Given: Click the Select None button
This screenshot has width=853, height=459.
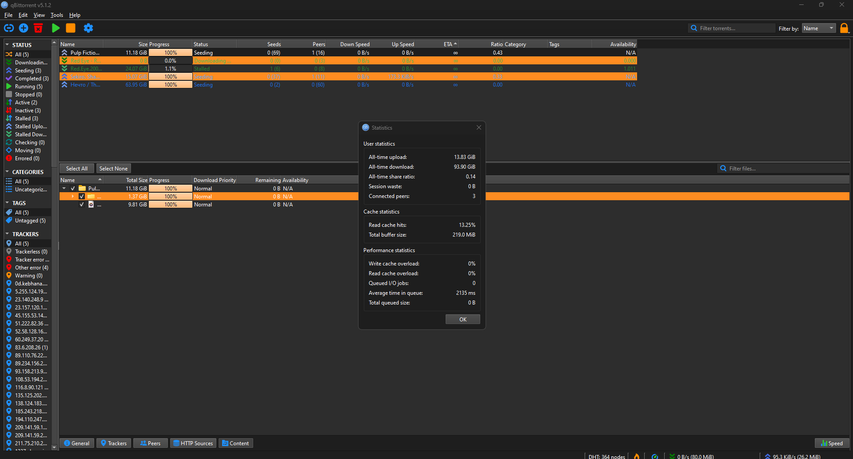Looking at the screenshot, I should point(113,168).
